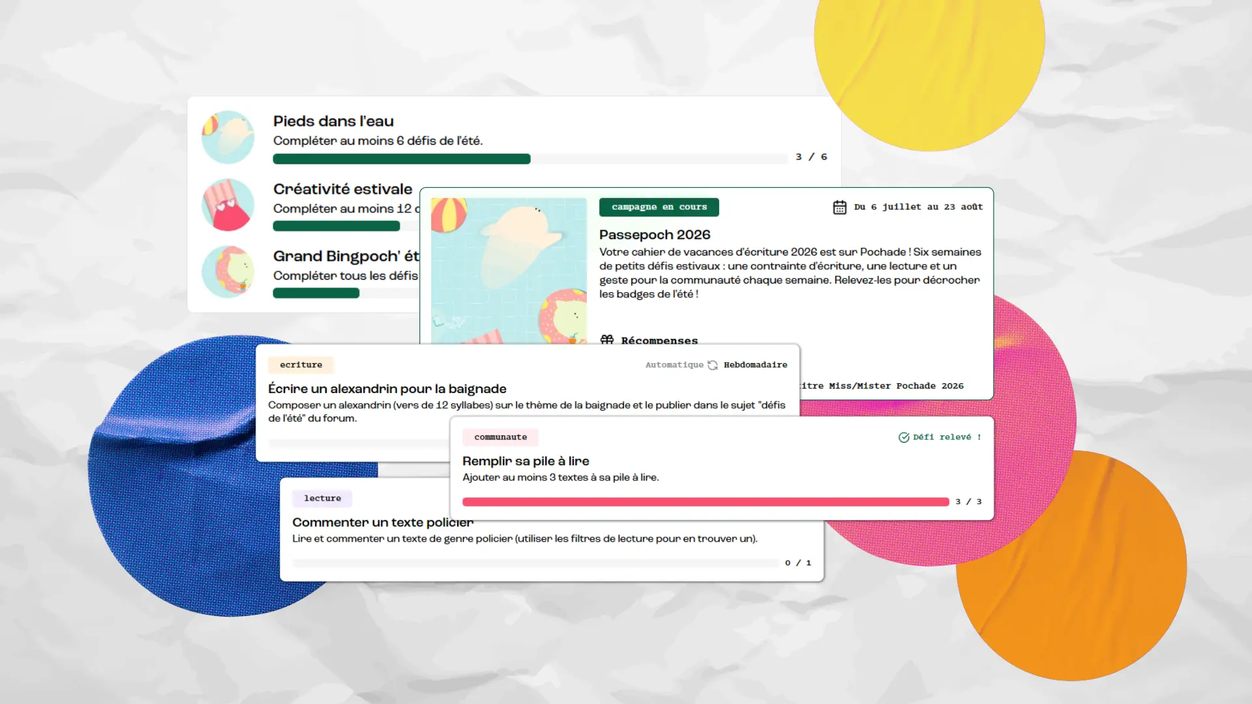
Task: Click the Pieds dans l'eau badge icon
Action: (x=228, y=137)
